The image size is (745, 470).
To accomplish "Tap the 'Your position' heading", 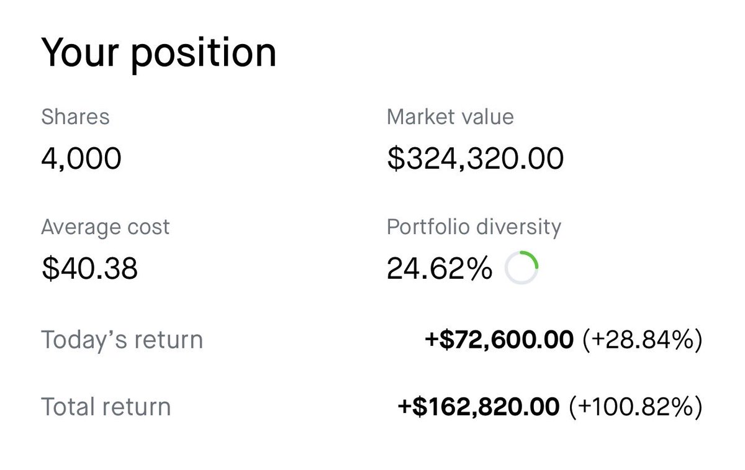I will [x=158, y=53].
